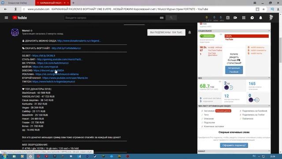Click the ВЫ ПОДПИСАНЫ 104 ТЫС button
Viewport: 282px width, 159px height.
[166, 32]
